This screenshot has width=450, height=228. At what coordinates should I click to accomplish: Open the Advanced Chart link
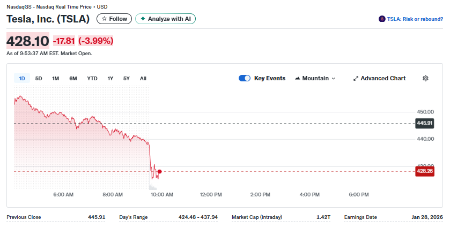(x=382, y=78)
